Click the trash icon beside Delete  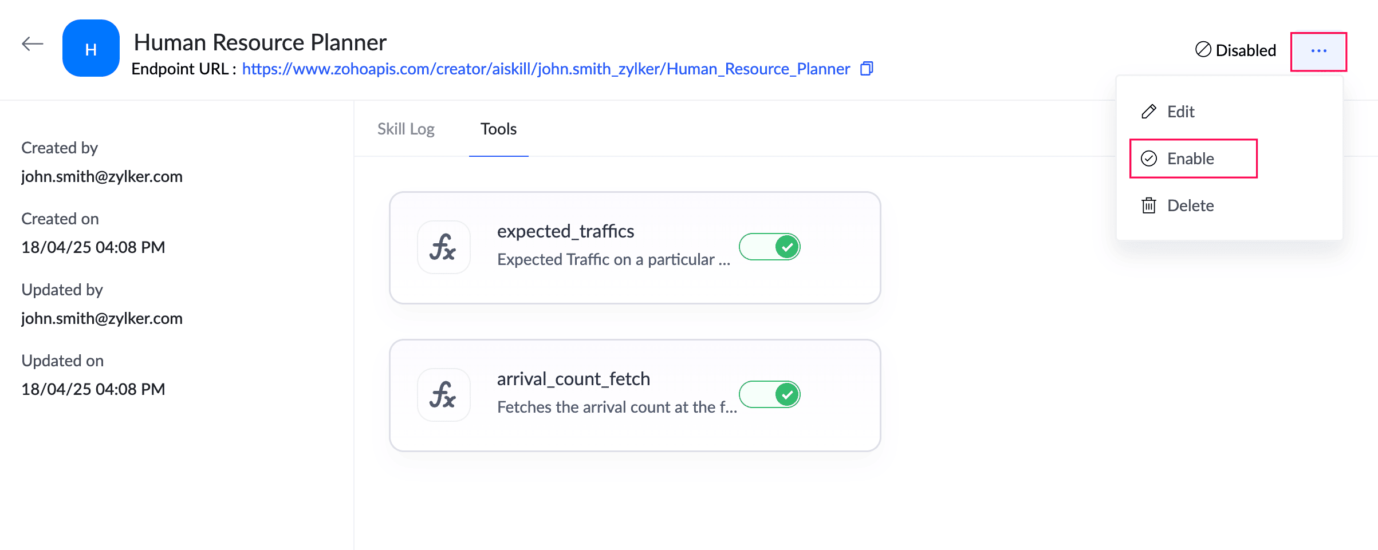coord(1149,205)
